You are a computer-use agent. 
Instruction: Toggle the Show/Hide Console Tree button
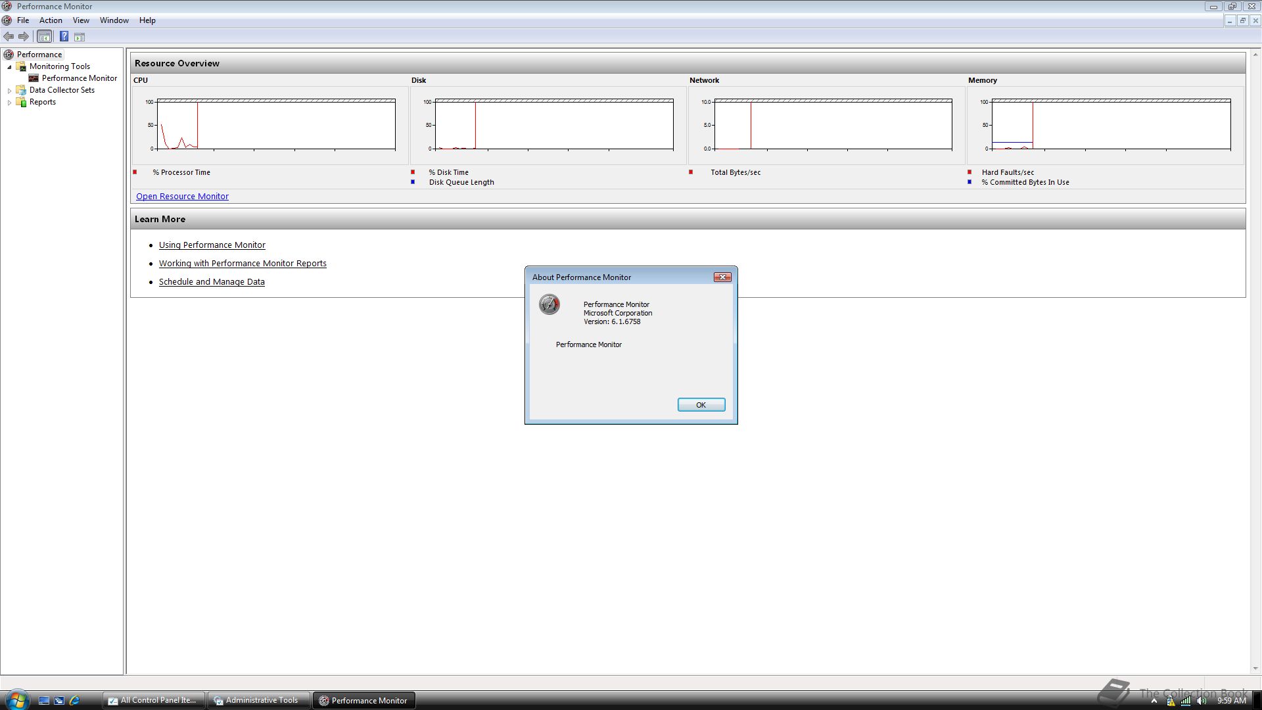[44, 37]
